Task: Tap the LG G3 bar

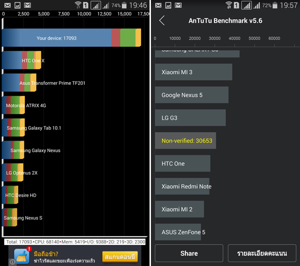Action: pos(190,117)
